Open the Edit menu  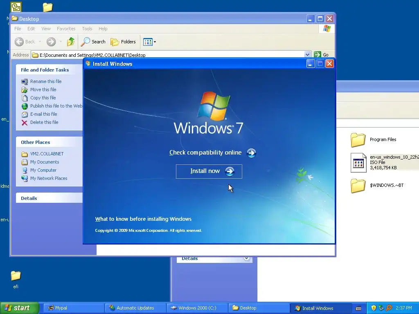(31, 29)
